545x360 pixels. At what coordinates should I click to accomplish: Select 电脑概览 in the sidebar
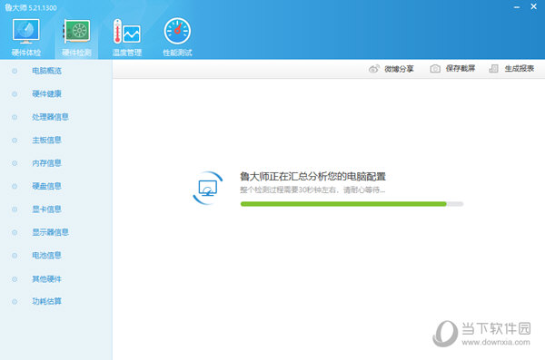46,71
